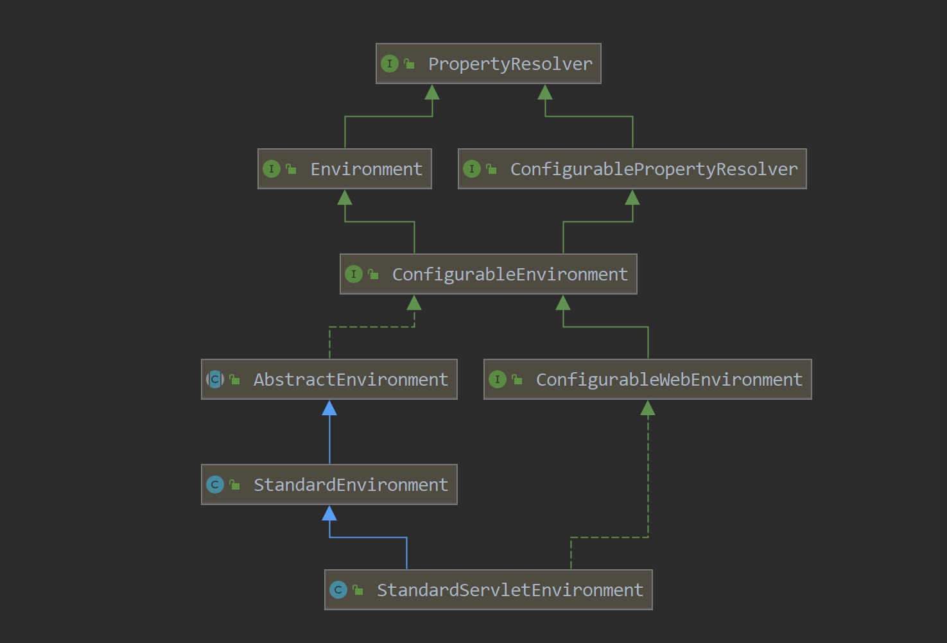Select the AbstractEnvironment class node
Viewport: 947px width, 643px height.
(x=351, y=380)
